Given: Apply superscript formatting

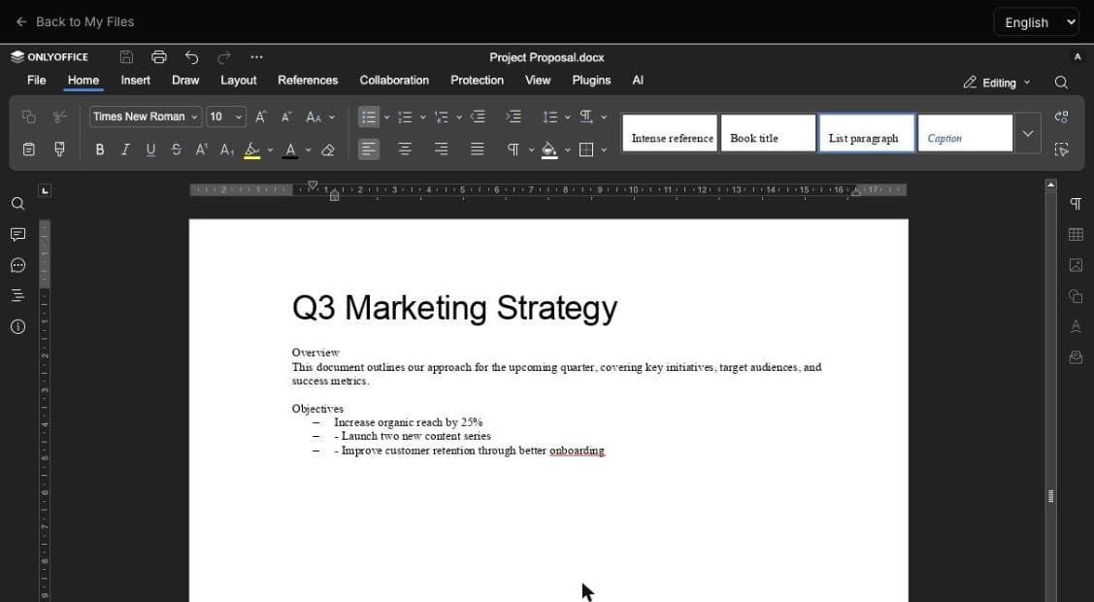Looking at the screenshot, I should coord(202,150).
